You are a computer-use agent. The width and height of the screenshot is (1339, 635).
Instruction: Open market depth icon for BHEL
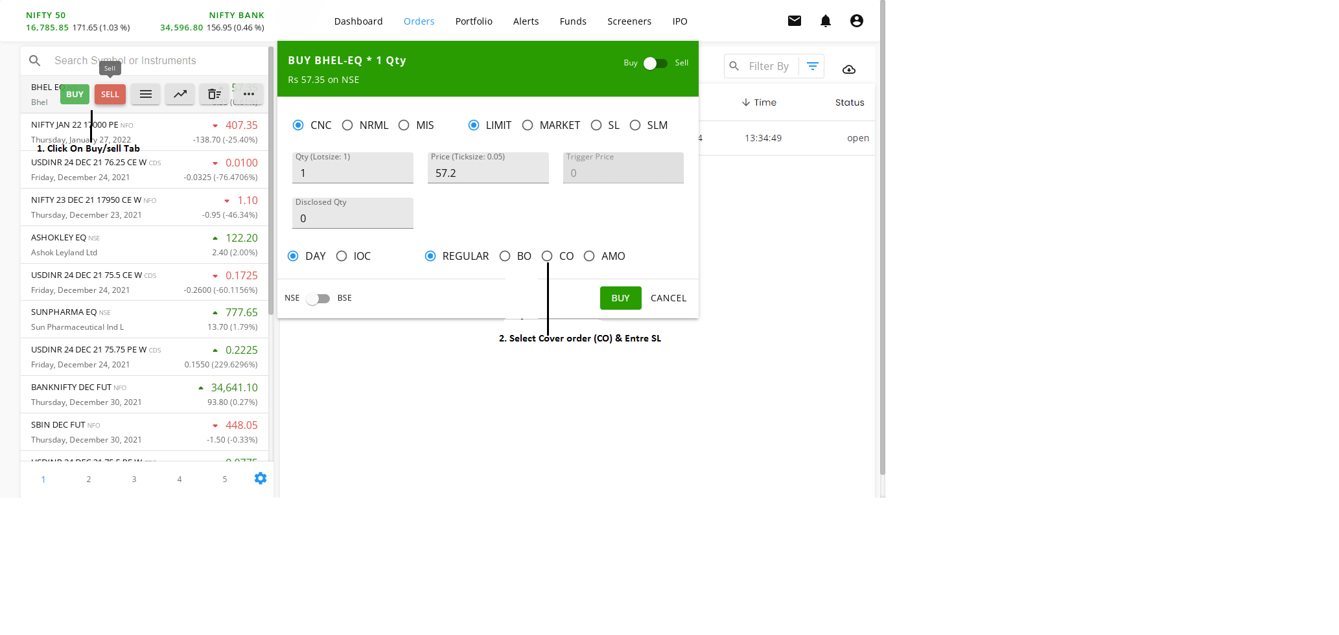click(x=146, y=94)
